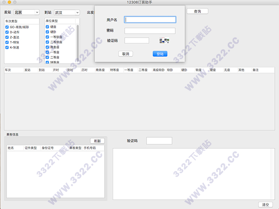Click the blue 登陆 login button
The height and width of the screenshot is (209, 279).
coord(160,54)
